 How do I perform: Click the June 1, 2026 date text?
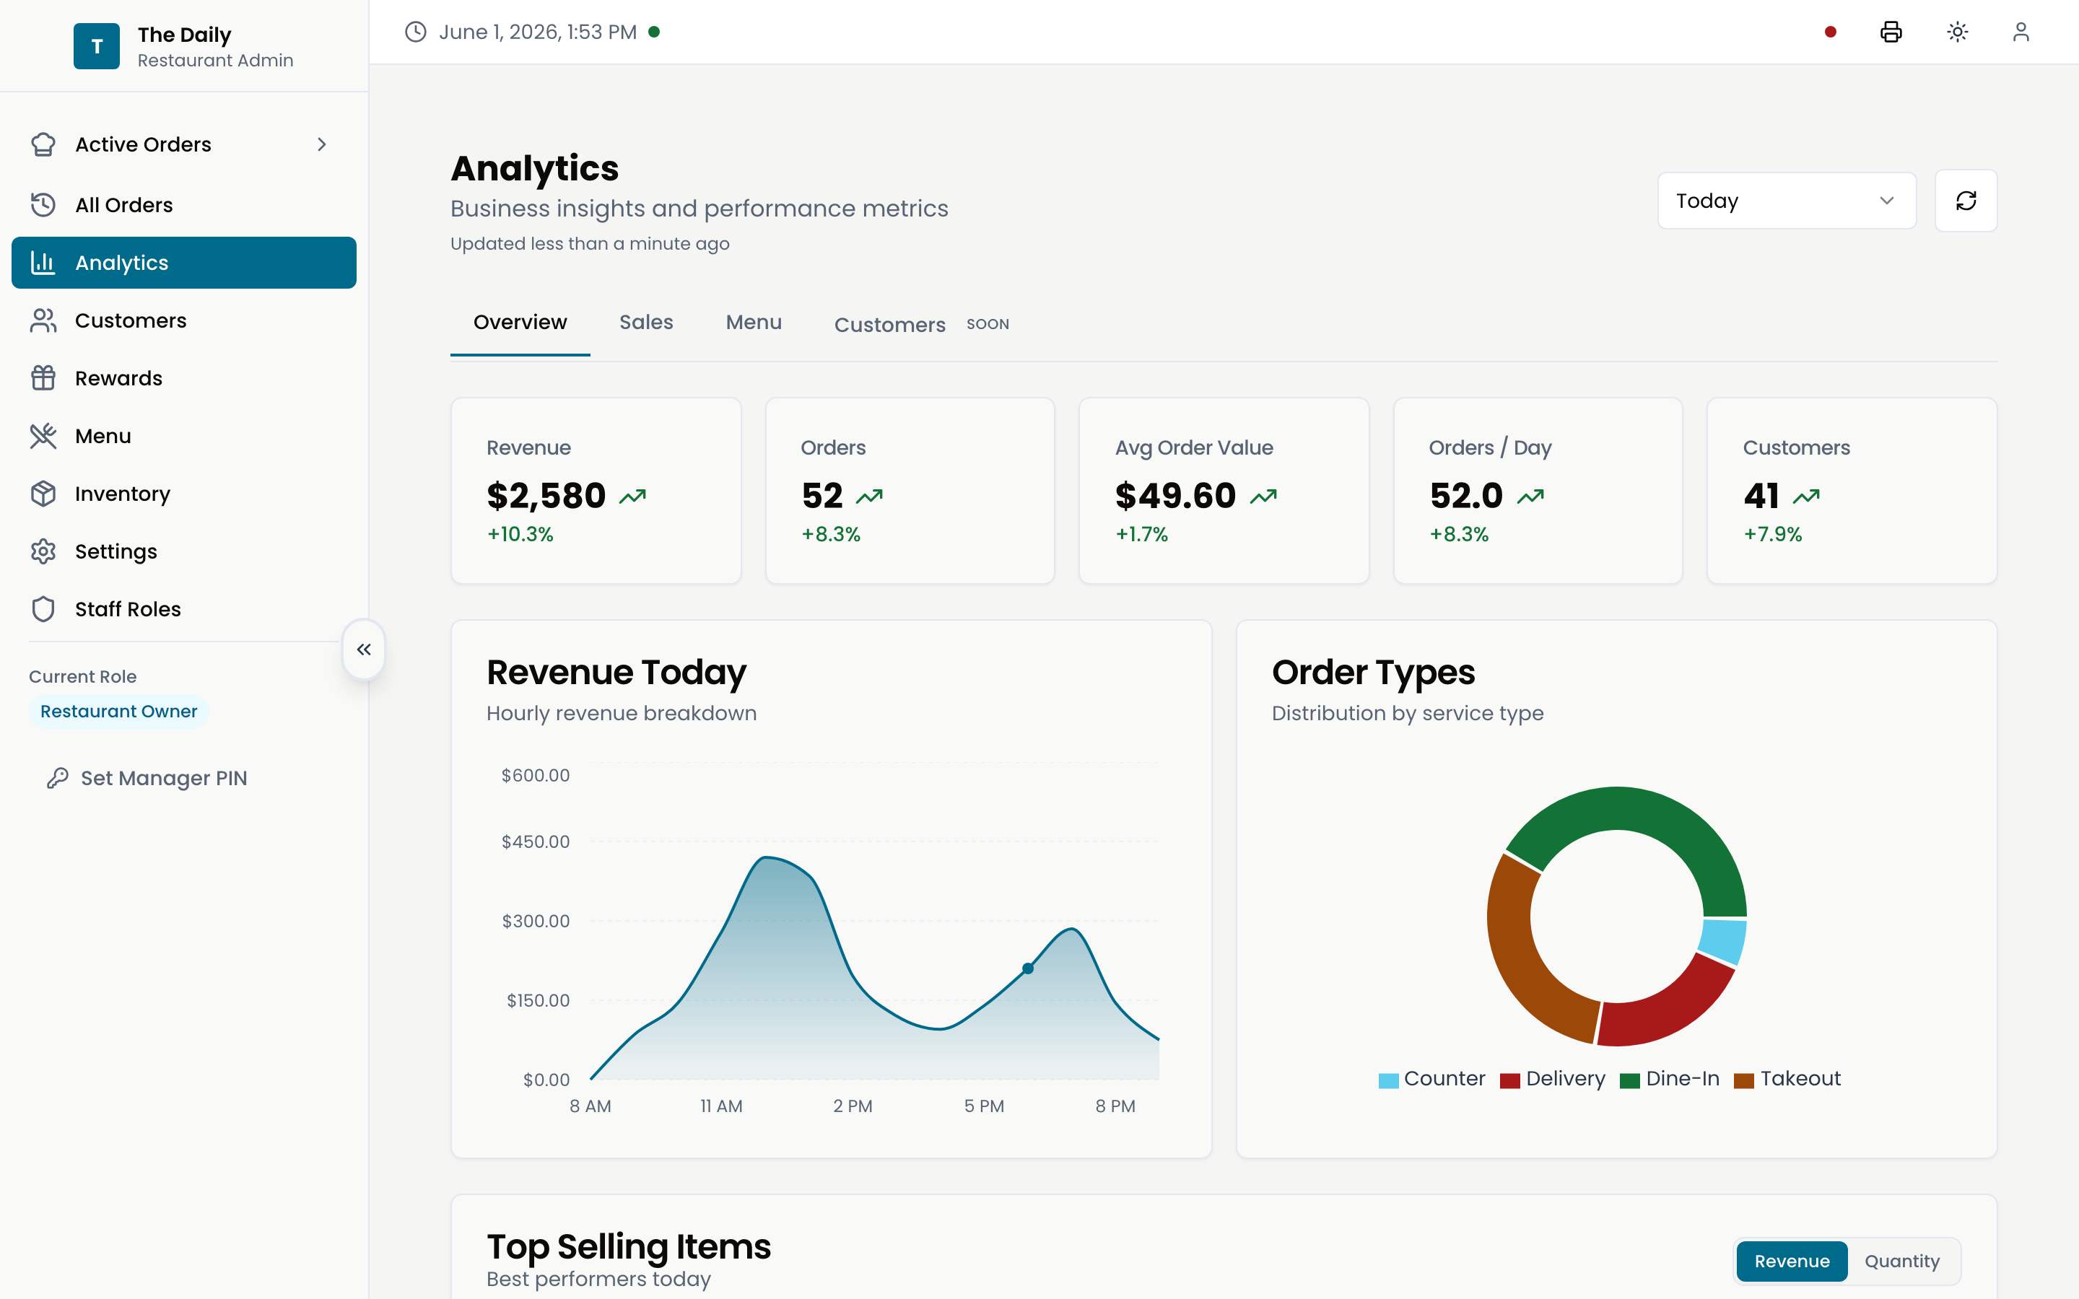click(x=538, y=32)
